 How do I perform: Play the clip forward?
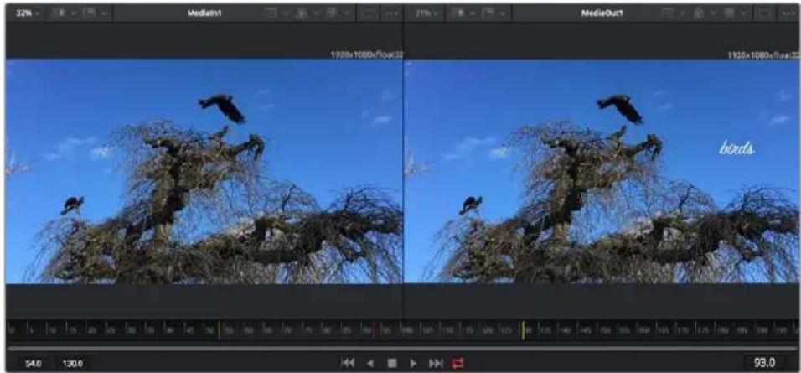[x=413, y=363]
